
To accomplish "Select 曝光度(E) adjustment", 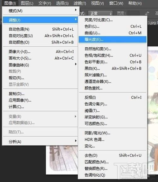I will click(112, 39).
